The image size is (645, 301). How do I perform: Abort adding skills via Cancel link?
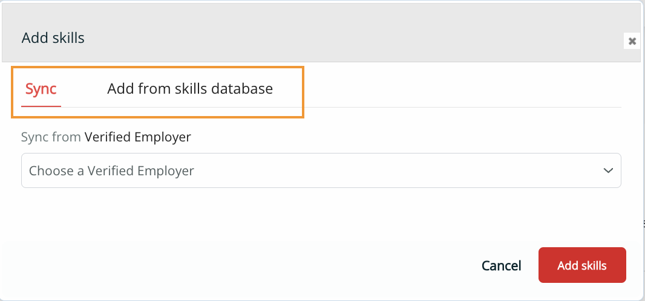[501, 266]
